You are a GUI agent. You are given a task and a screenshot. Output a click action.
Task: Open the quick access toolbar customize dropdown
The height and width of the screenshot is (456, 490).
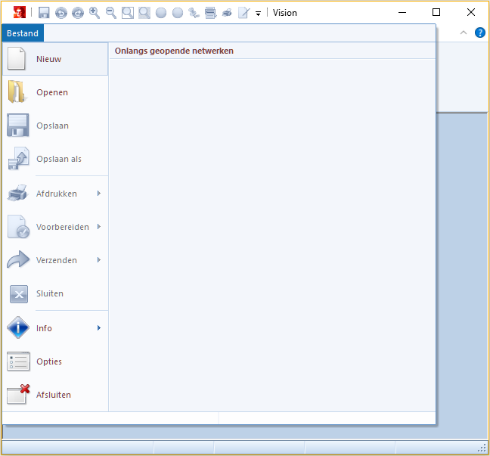coord(258,14)
